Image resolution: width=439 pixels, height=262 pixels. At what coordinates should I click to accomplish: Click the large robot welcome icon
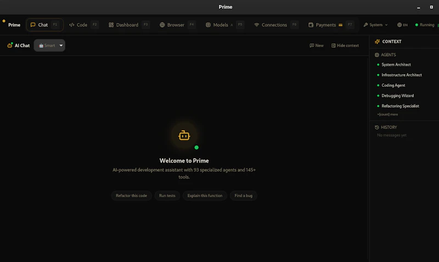click(184, 136)
